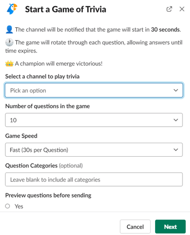
Task: Expand the number of questions dropdown
Action: coord(94,120)
